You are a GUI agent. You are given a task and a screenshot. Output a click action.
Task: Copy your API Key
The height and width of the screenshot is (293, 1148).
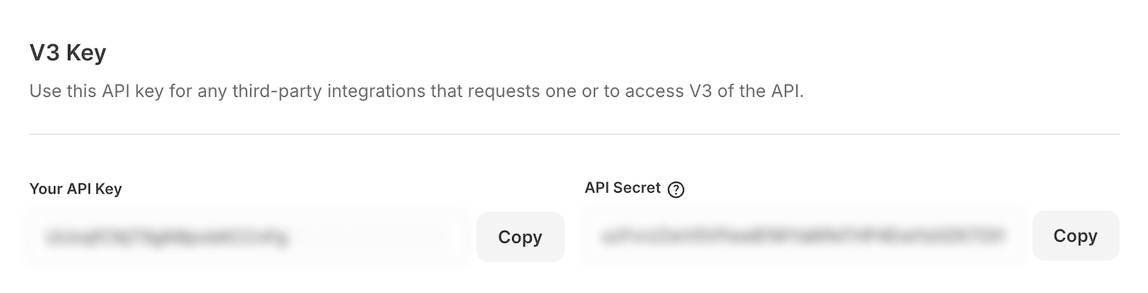pyautogui.click(x=520, y=237)
